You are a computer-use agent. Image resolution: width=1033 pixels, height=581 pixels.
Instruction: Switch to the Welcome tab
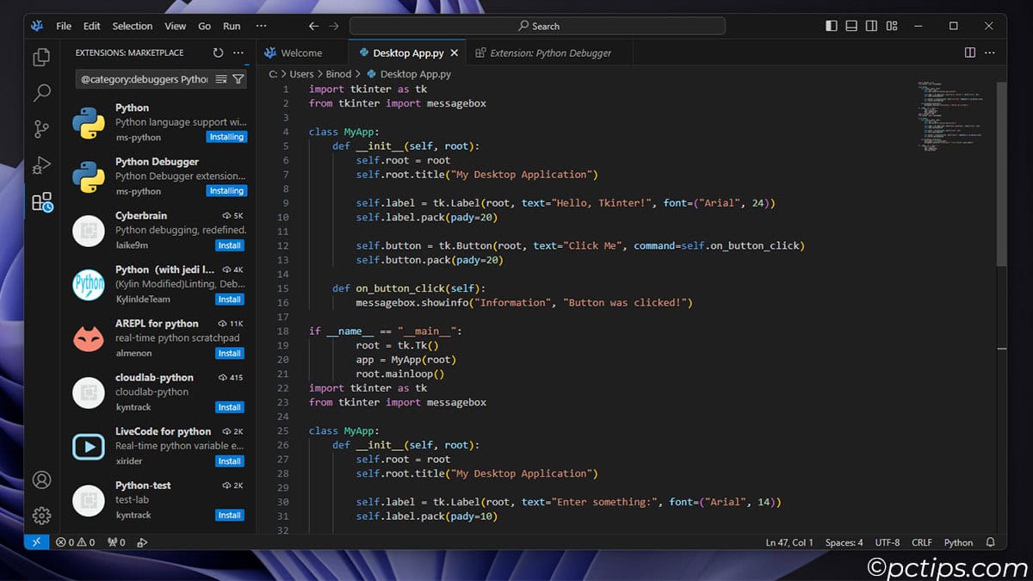click(303, 53)
